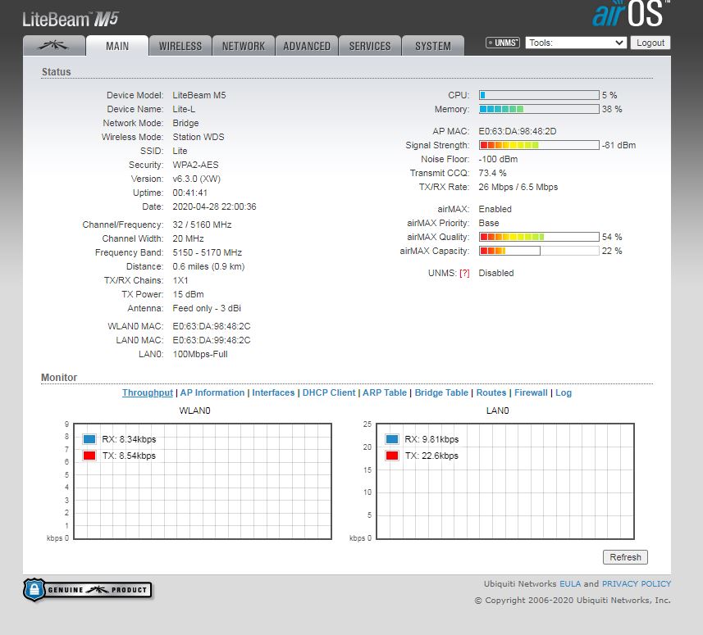703x635 pixels.
Task: Switch to the SYSTEM tab
Action: (433, 46)
